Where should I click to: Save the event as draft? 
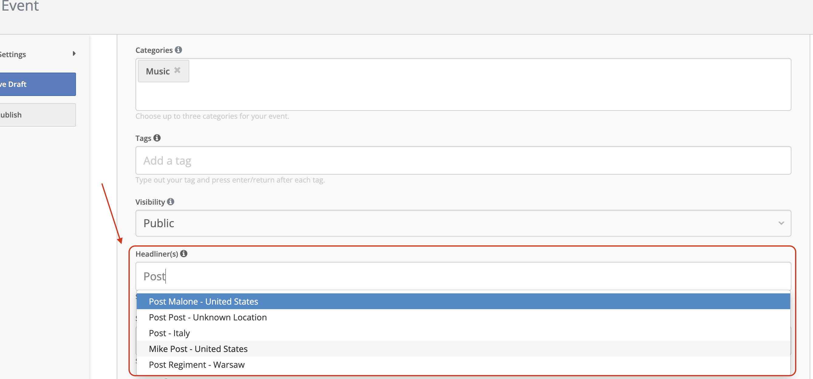pyautogui.click(x=38, y=84)
